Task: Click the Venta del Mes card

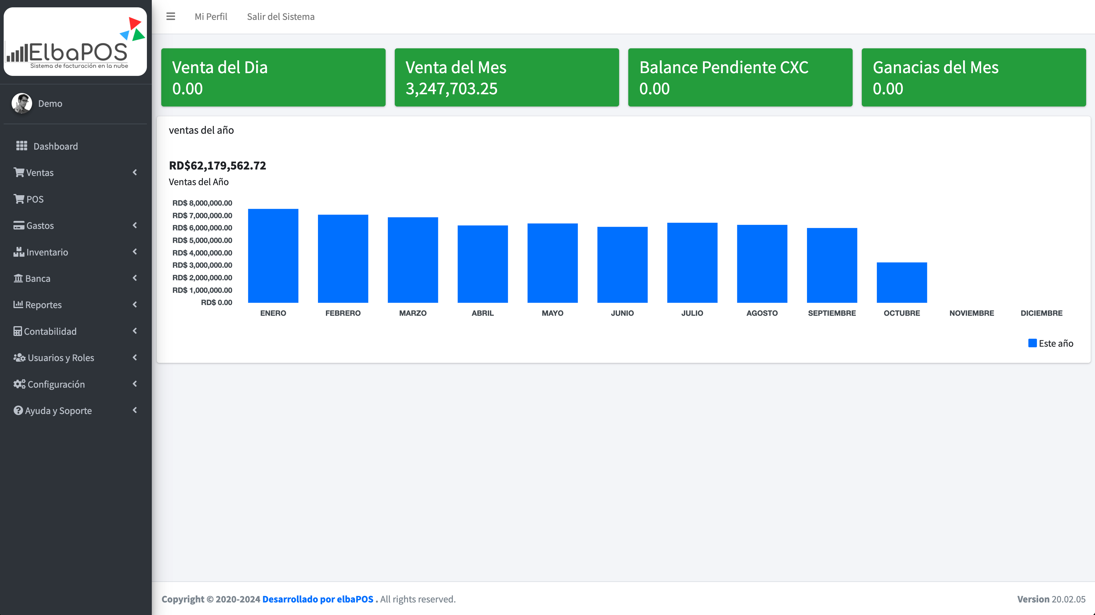Action: tap(506, 77)
